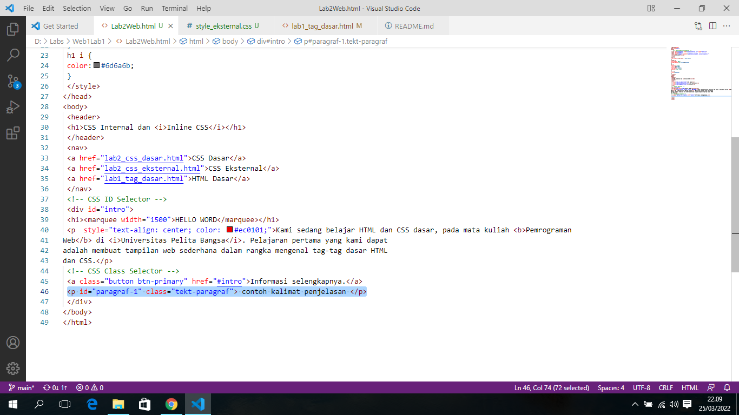Viewport: 739px width, 415px height.
Task: Open the Terminal menu
Action: [174, 8]
